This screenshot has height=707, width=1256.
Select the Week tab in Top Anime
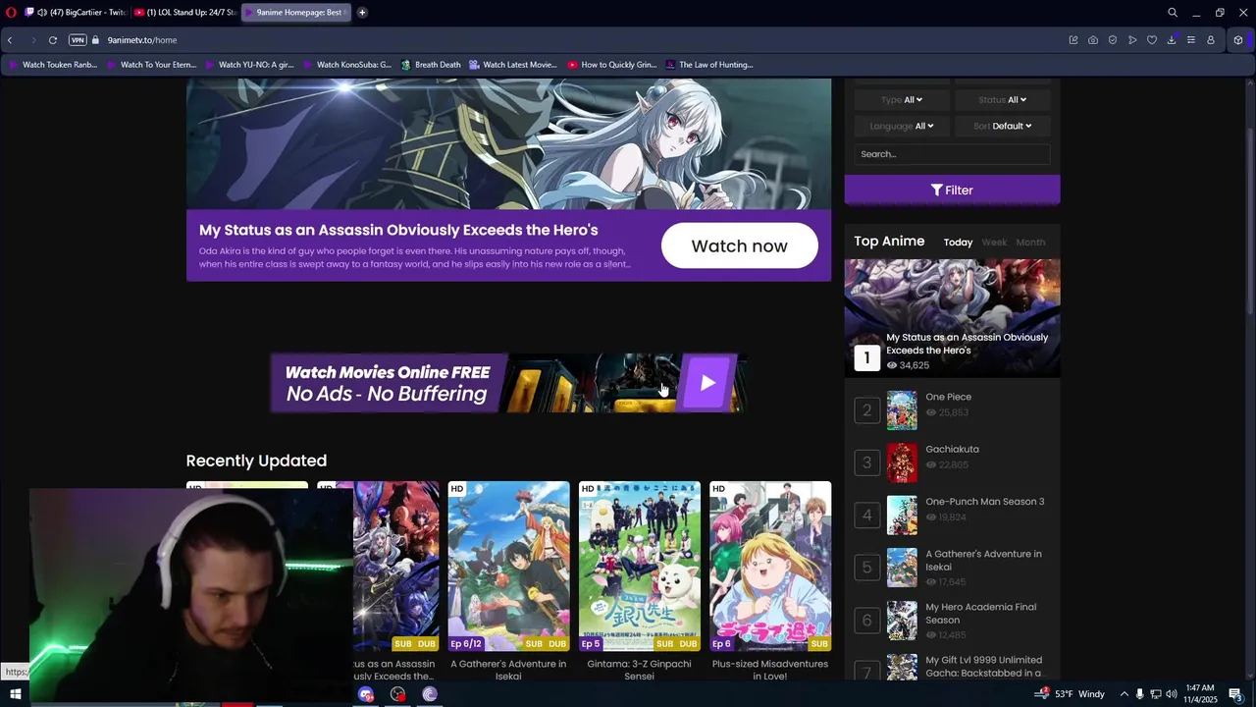point(994,243)
